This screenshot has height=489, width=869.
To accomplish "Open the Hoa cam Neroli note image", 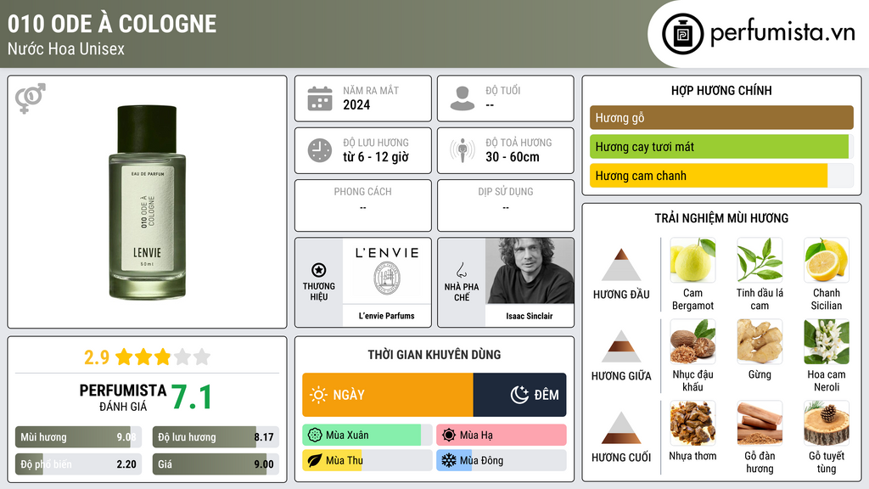I will 827,342.
